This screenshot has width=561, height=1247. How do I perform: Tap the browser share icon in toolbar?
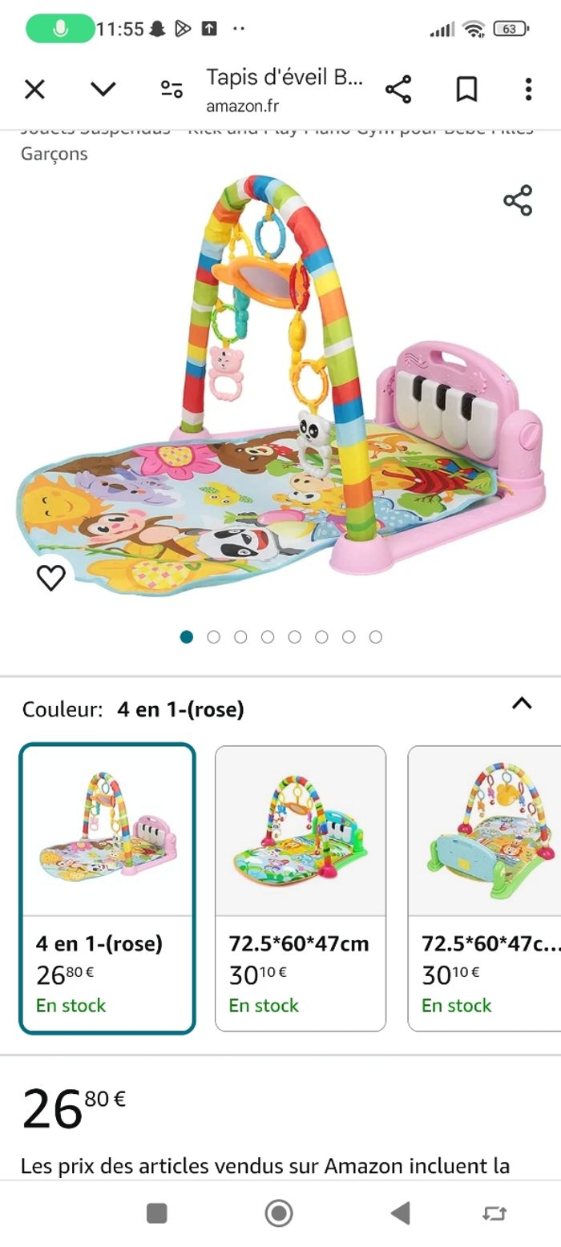pyautogui.click(x=398, y=89)
